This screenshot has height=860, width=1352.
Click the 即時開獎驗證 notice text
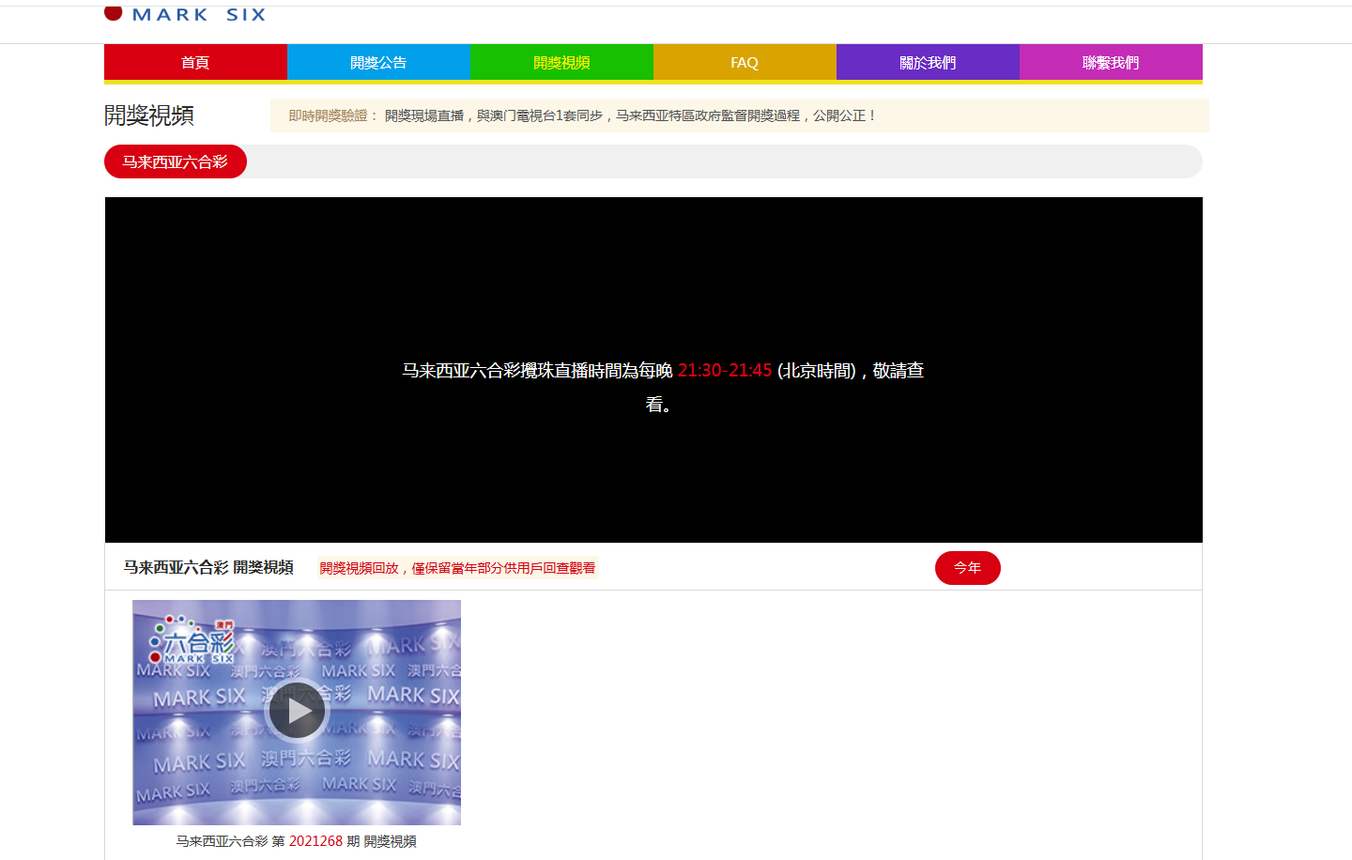point(582,115)
